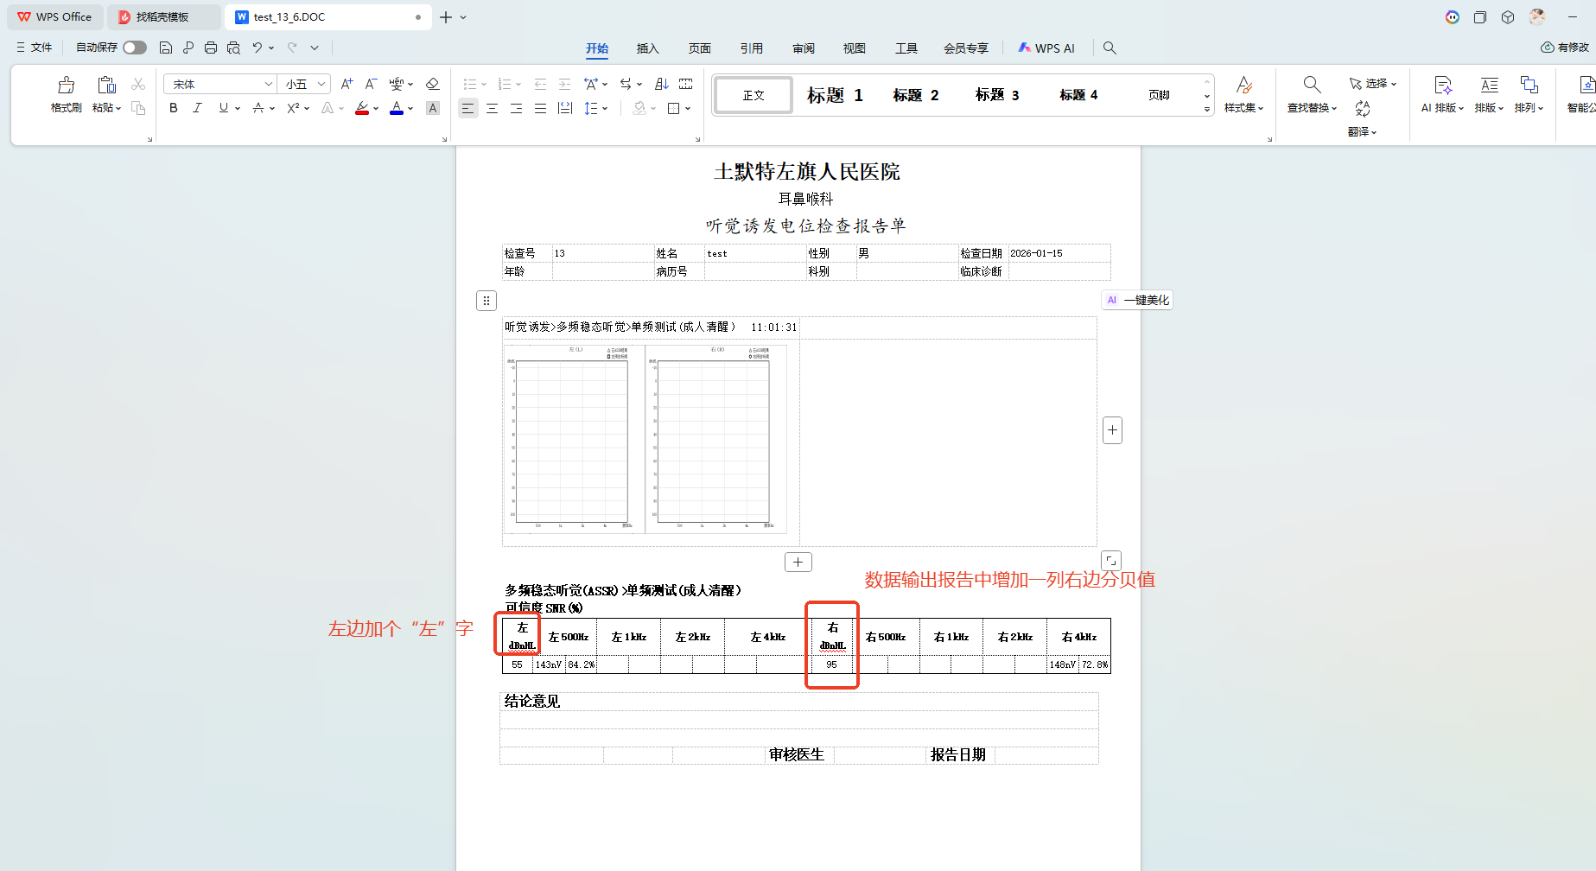The image size is (1596, 871).
Task: Open the translate (翻译) tool
Action: [1362, 118]
